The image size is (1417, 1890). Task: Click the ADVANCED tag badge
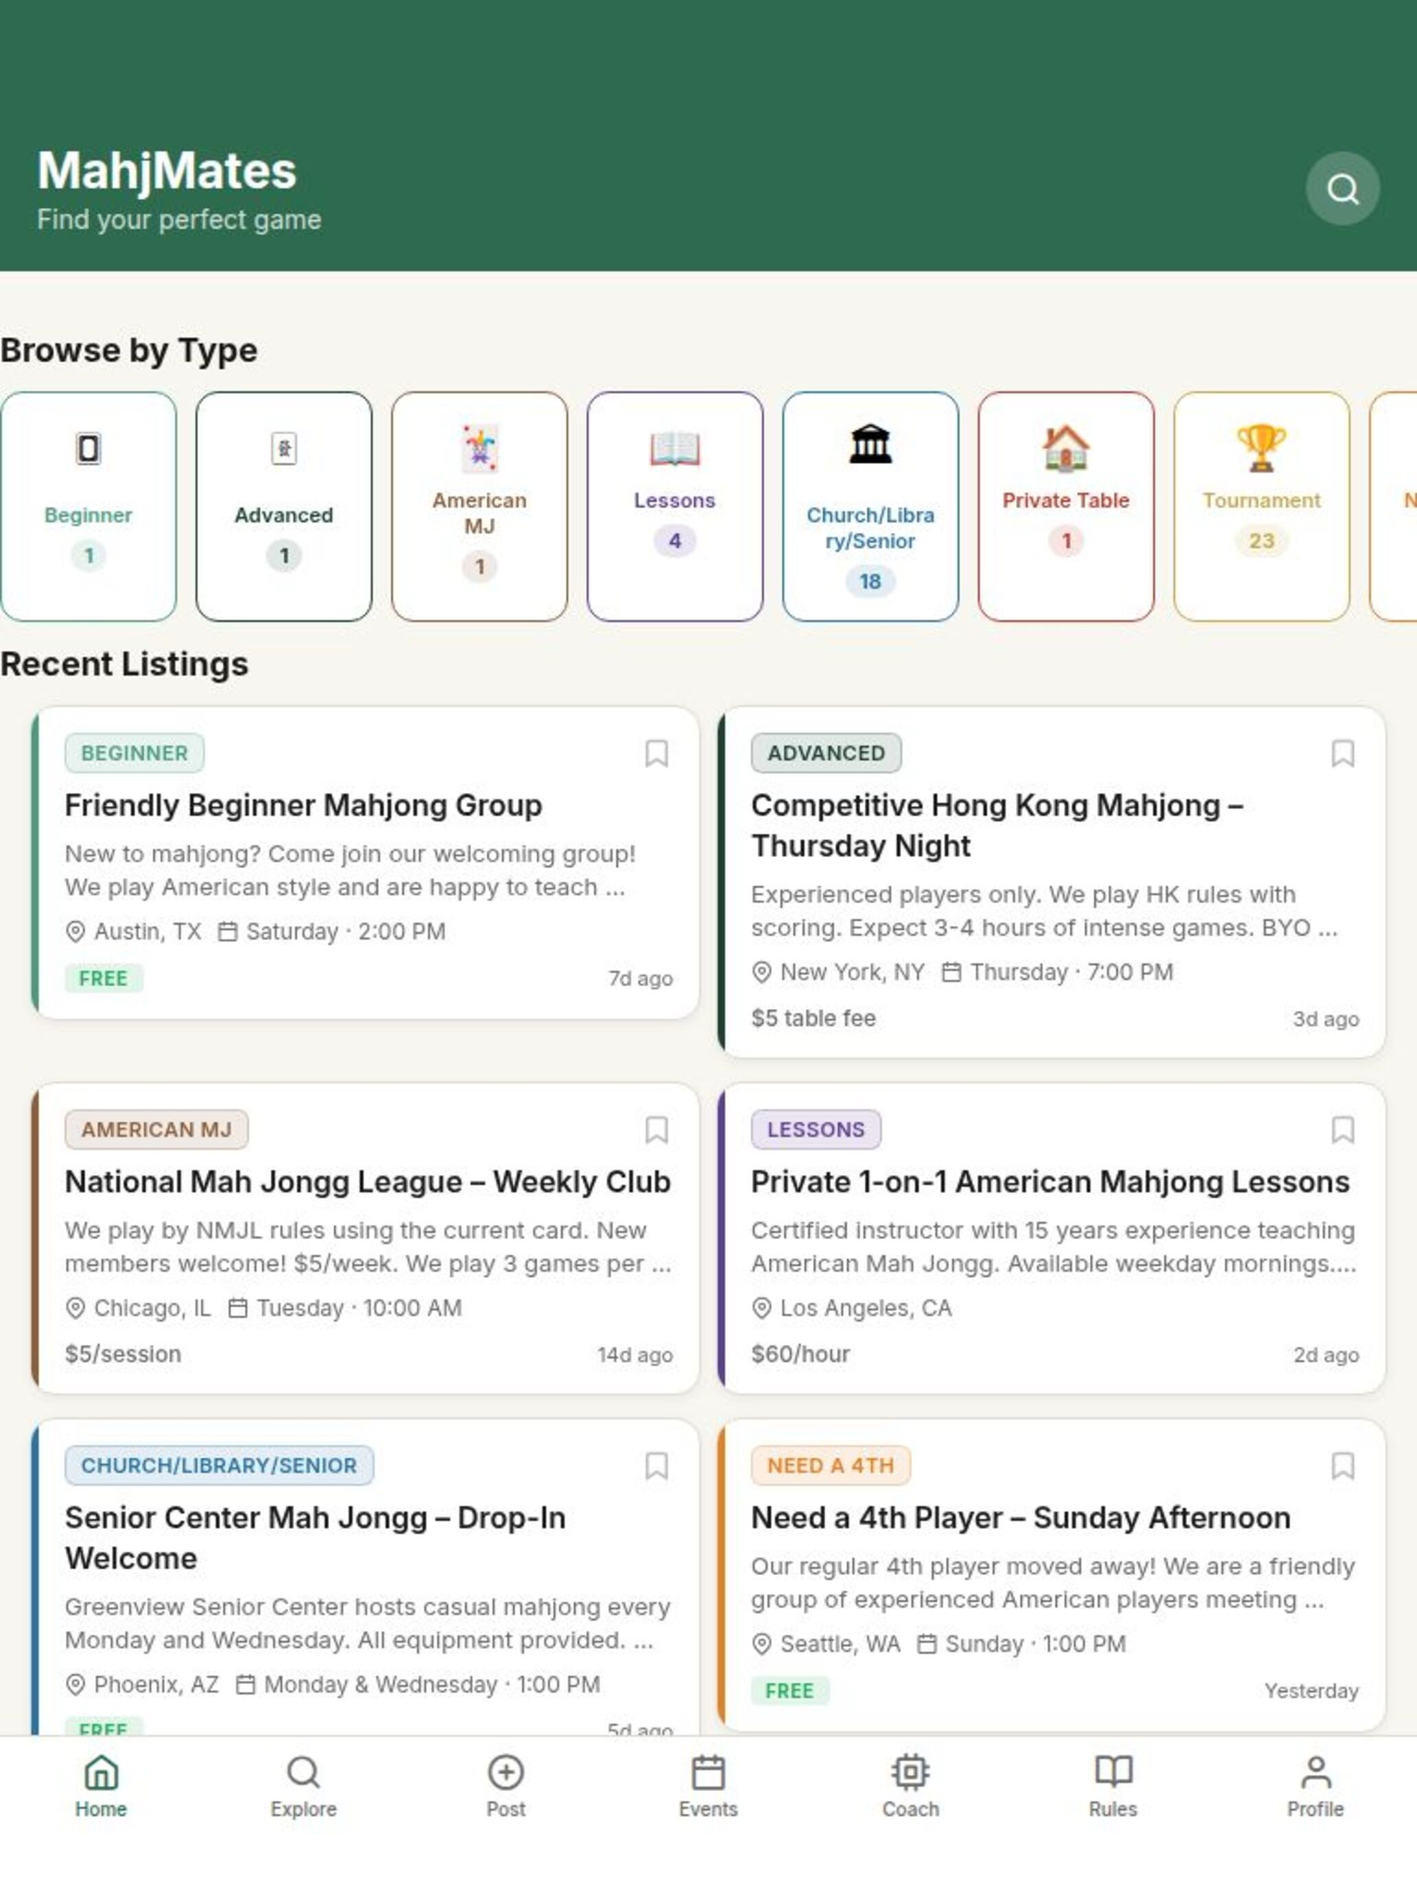(826, 753)
